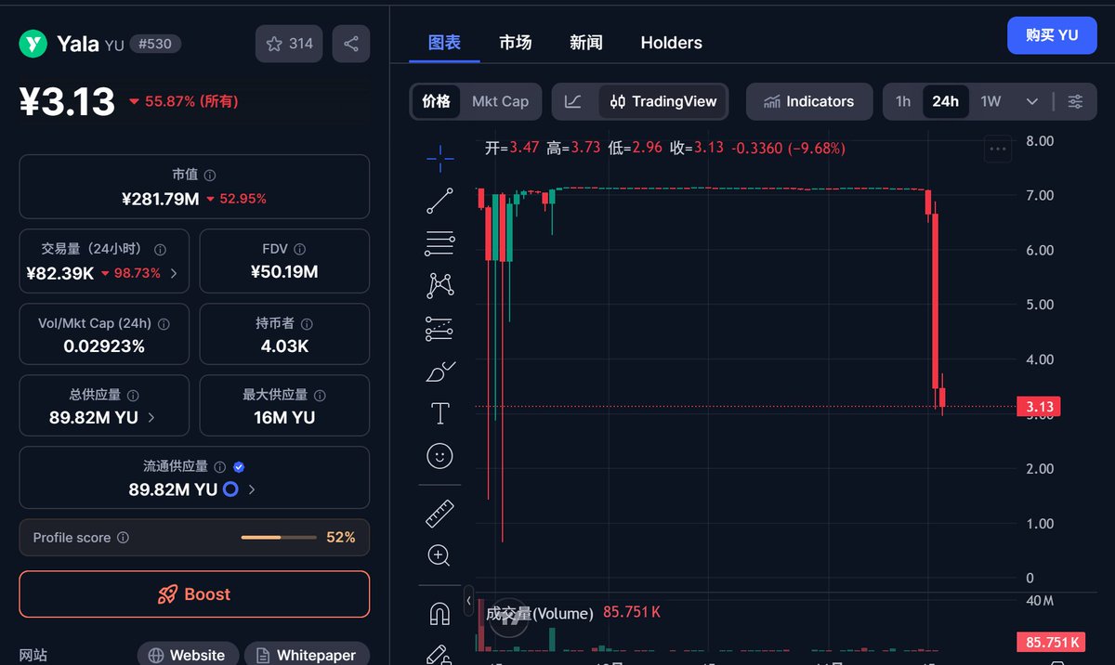Select the crosshair cursor tool
The height and width of the screenshot is (665, 1115).
440,159
